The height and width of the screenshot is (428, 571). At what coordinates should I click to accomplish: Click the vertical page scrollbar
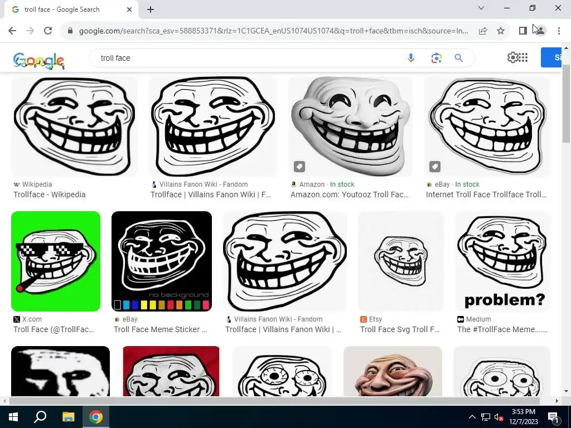(x=567, y=104)
